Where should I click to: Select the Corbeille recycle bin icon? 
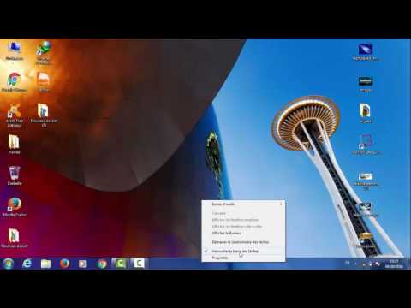(x=15, y=175)
